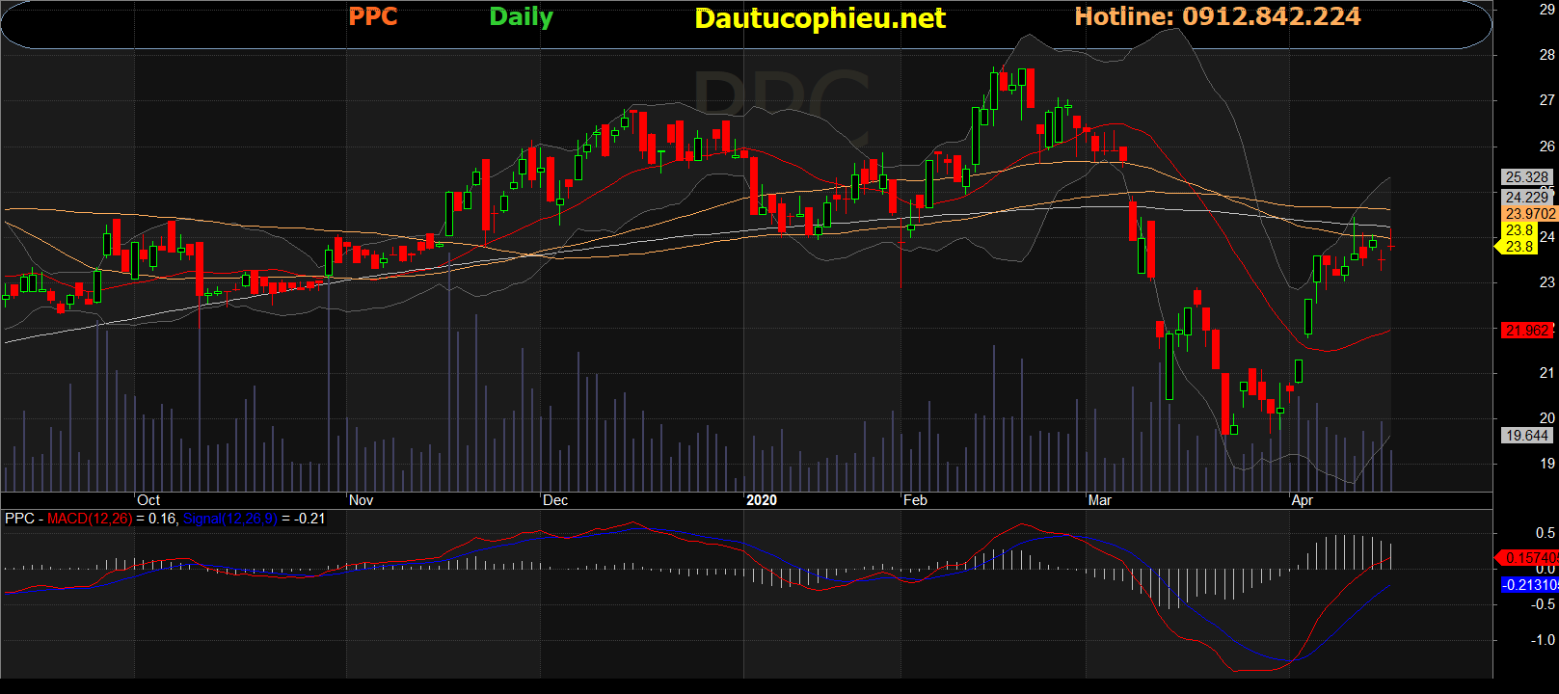Screen dimensions: 1559x694
Task: Select the Nov marker on time axis
Action: (361, 500)
